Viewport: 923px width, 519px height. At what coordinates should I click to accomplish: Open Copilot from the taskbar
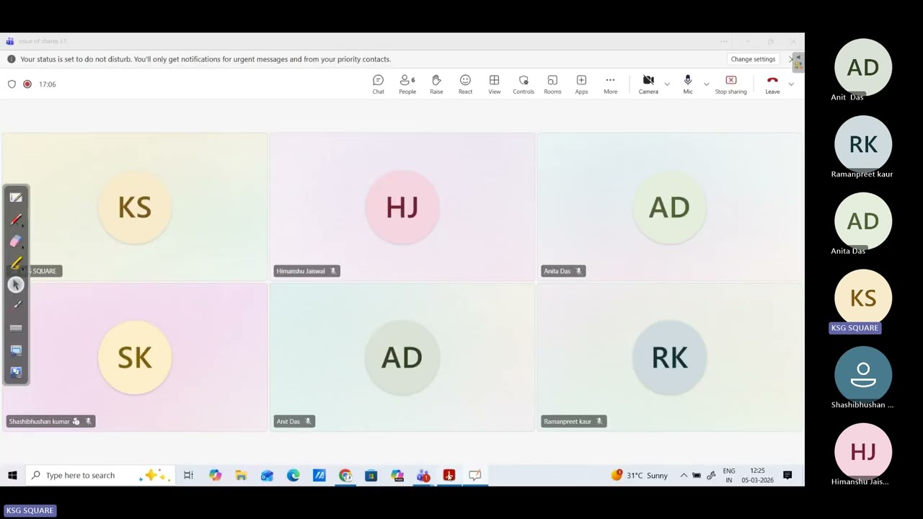click(x=215, y=475)
